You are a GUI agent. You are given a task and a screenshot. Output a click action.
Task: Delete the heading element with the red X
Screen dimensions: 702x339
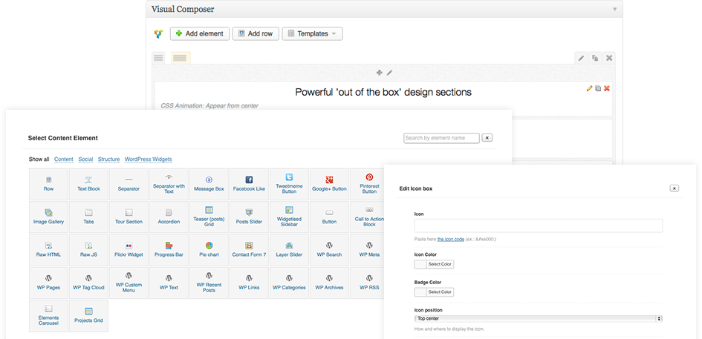(x=607, y=88)
